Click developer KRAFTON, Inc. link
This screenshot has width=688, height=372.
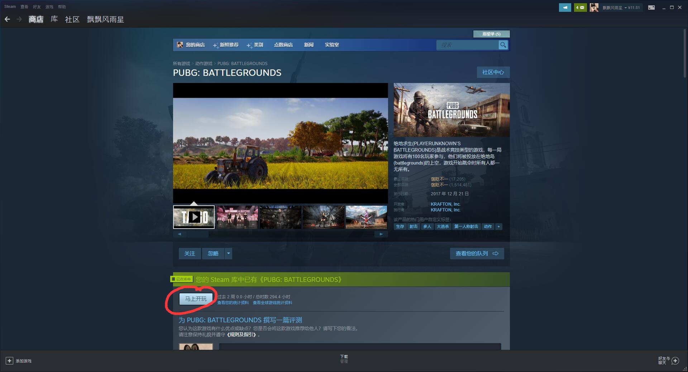click(x=445, y=204)
